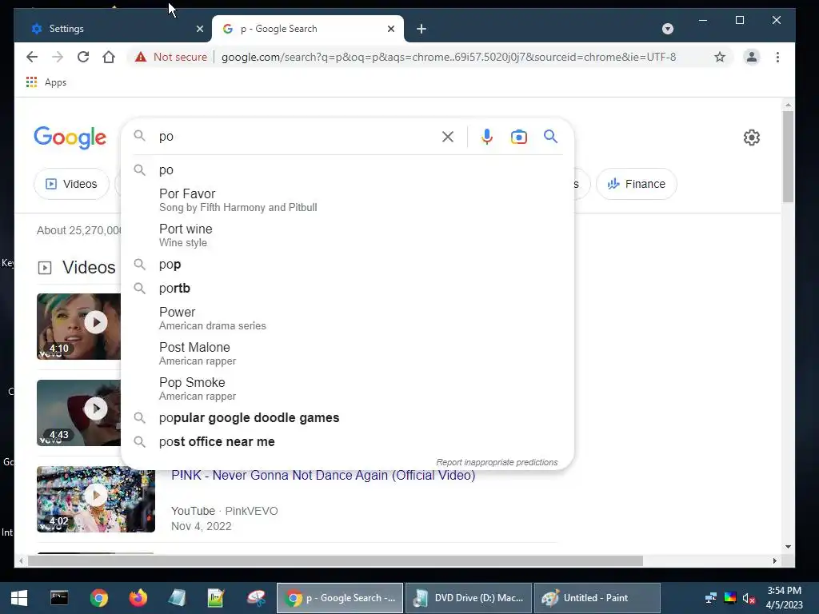Click the forward navigation arrow

click(x=58, y=57)
